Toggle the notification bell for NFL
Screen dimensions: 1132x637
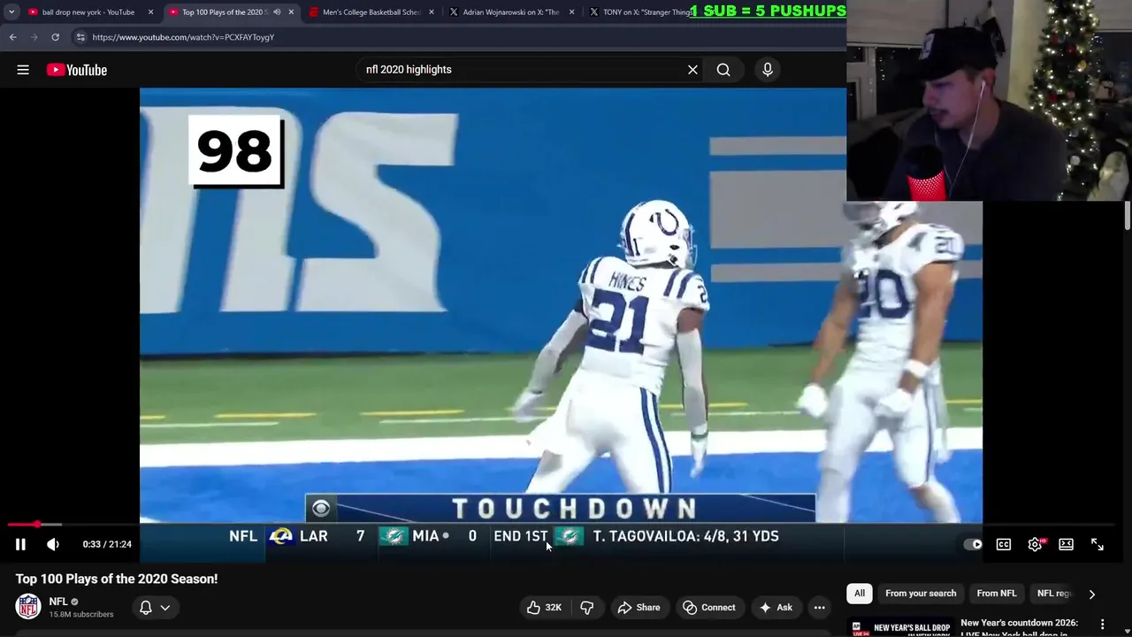146,607
